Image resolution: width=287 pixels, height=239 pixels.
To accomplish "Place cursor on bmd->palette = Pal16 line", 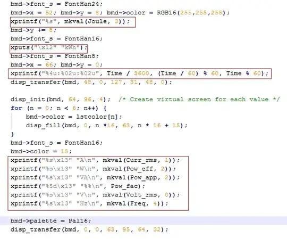I will point(50,221).
